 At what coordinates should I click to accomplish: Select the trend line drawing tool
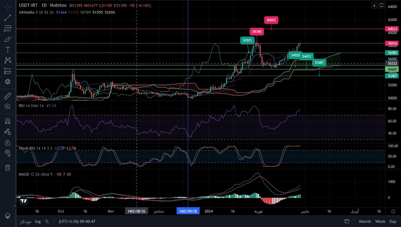click(x=8, y=18)
